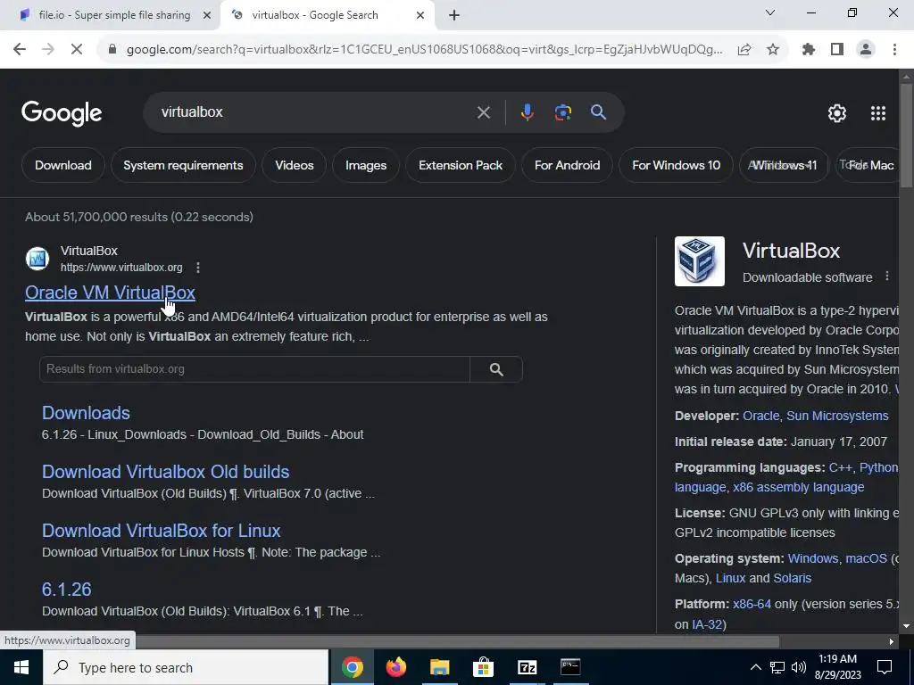Click the browser address bar

[x=424, y=50]
